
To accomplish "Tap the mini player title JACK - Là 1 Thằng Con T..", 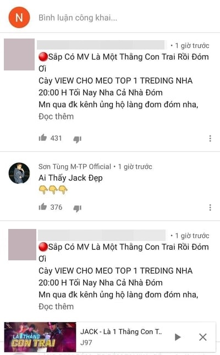I will coord(121,332).
